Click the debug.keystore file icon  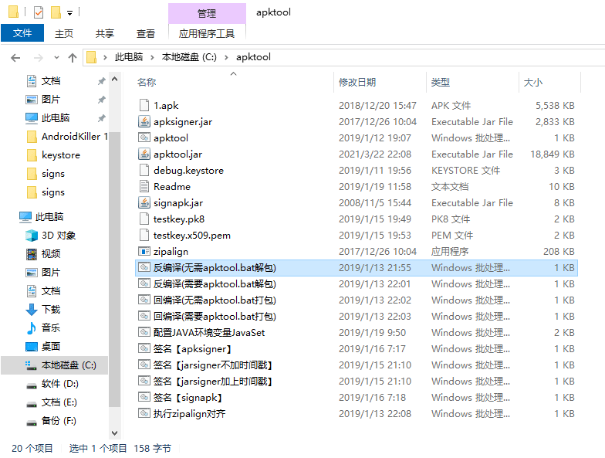[x=144, y=170]
